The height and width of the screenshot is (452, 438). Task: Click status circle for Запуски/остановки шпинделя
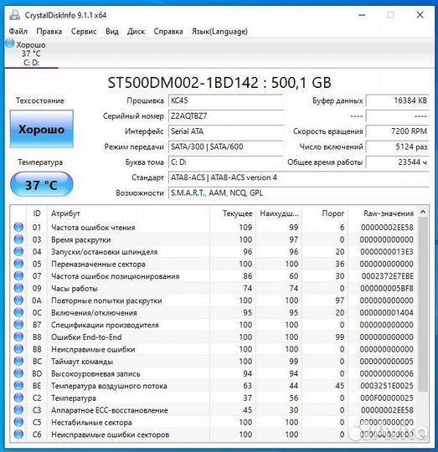[x=18, y=252]
